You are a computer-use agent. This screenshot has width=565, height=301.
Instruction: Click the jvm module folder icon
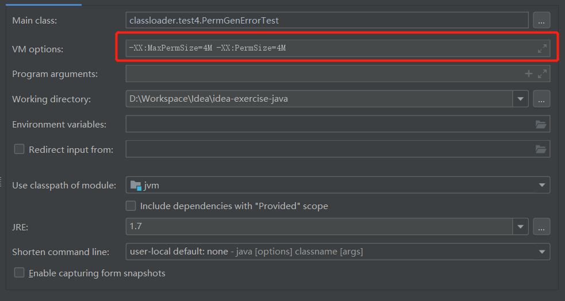click(136, 186)
